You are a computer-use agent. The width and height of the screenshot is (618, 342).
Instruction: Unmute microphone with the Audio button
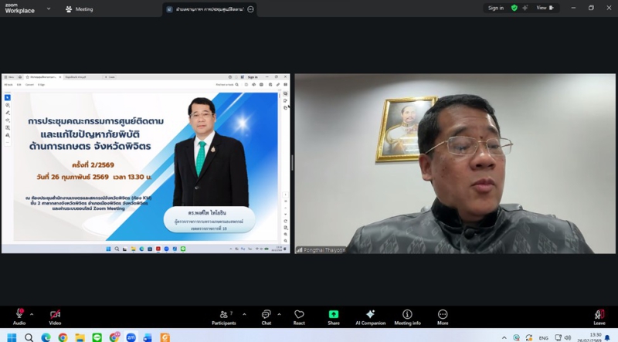pos(19,315)
